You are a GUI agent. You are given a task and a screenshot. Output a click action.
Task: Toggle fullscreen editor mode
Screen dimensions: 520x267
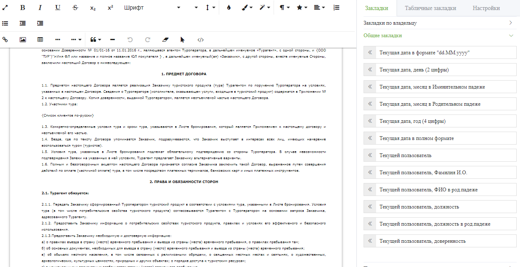[x=5, y=8]
